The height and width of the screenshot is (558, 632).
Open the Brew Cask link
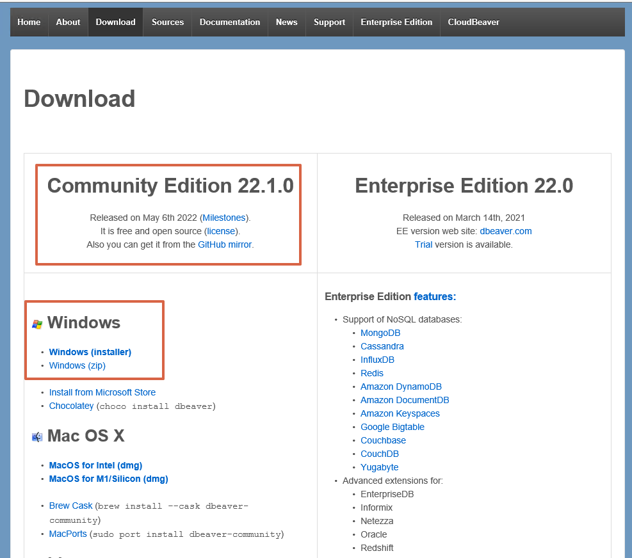tap(70, 506)
